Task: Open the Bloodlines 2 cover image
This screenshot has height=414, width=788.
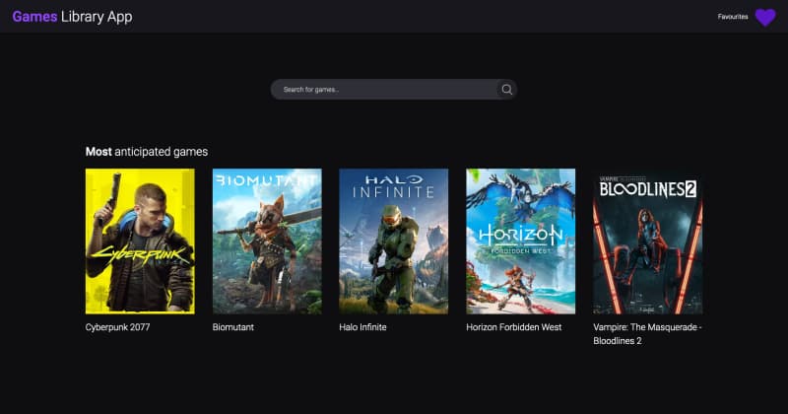Action: pos(647,241)
